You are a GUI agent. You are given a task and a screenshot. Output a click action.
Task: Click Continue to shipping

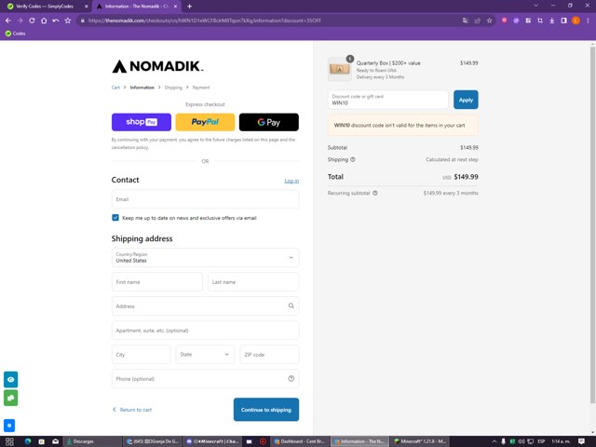pyautogui.click(x=266, y=410)
